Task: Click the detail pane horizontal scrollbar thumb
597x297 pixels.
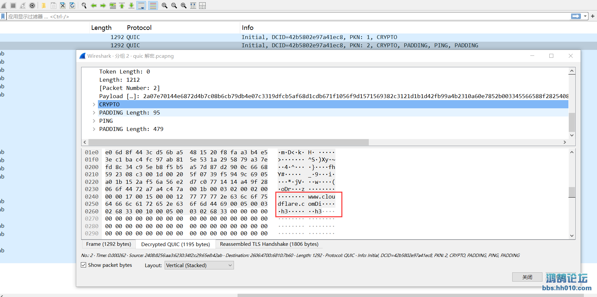Action: click(229, 142)
